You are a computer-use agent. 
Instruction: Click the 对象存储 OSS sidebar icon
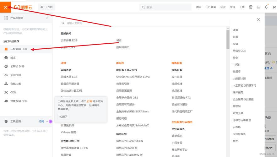[6, 101]
